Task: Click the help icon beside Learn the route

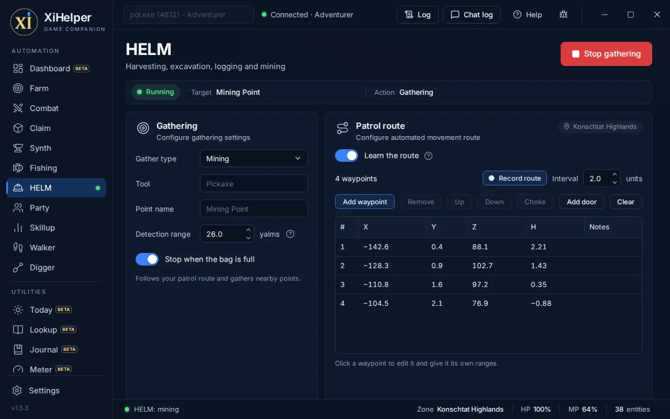Action: (428, 156)
